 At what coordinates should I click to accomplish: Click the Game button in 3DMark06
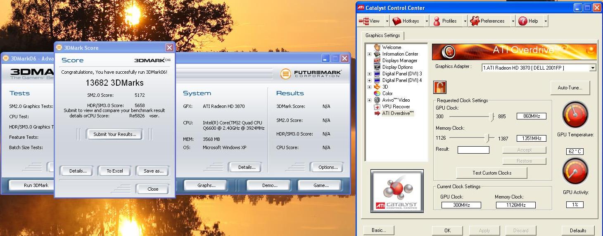320,185
